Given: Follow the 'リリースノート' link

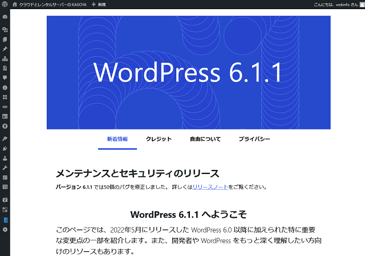Looking at the screenshot, I should tap(210, 186).
